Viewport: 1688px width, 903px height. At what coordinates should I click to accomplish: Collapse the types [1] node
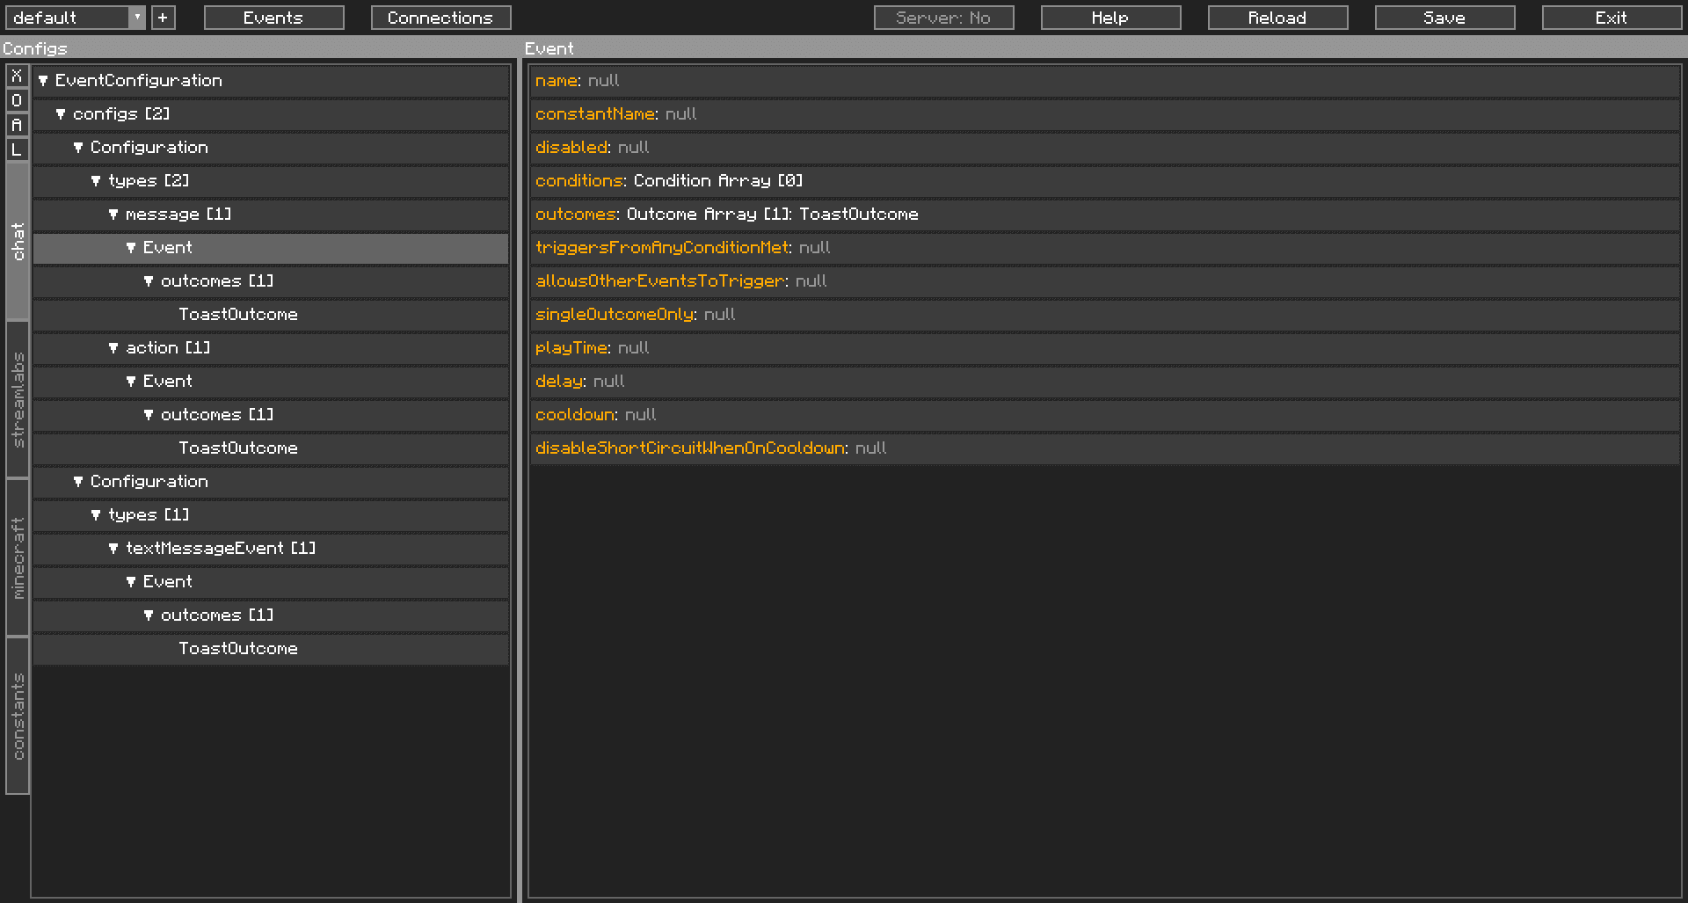[96, 515]
